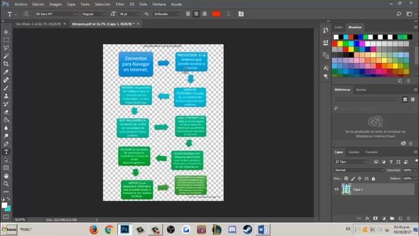Create new group folder icon
The height and width of the screenshot is (236, 419).
[x=392, y=218]
